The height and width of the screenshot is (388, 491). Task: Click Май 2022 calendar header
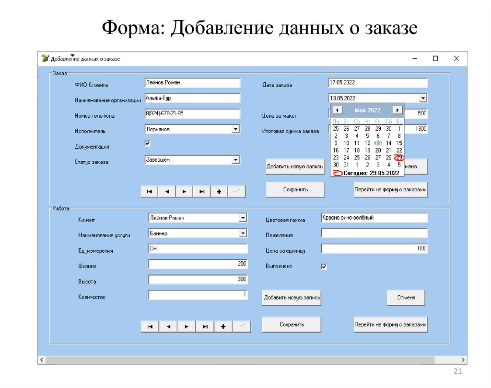tap(367, 111)
